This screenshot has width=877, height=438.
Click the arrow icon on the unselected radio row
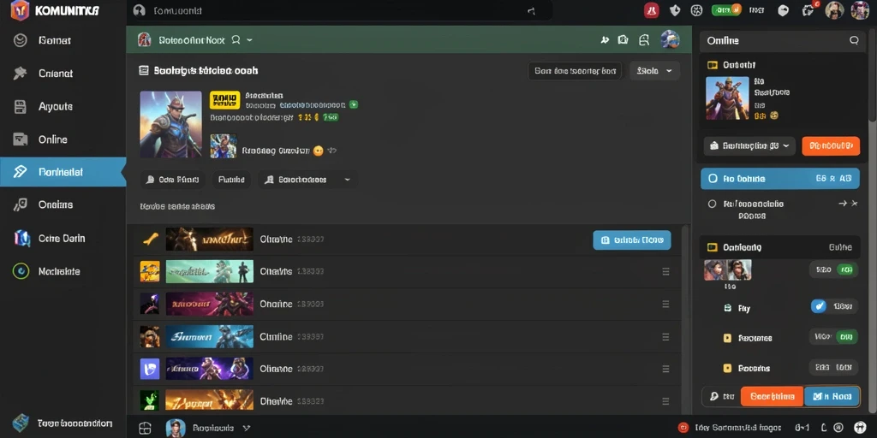[x=843, y=204]
